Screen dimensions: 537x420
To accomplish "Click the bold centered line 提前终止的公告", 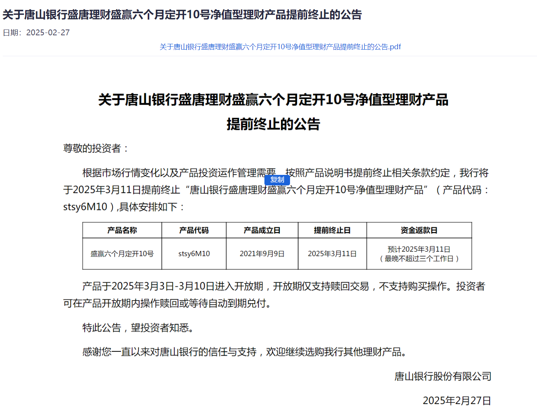I will click(x=273, y=124).
